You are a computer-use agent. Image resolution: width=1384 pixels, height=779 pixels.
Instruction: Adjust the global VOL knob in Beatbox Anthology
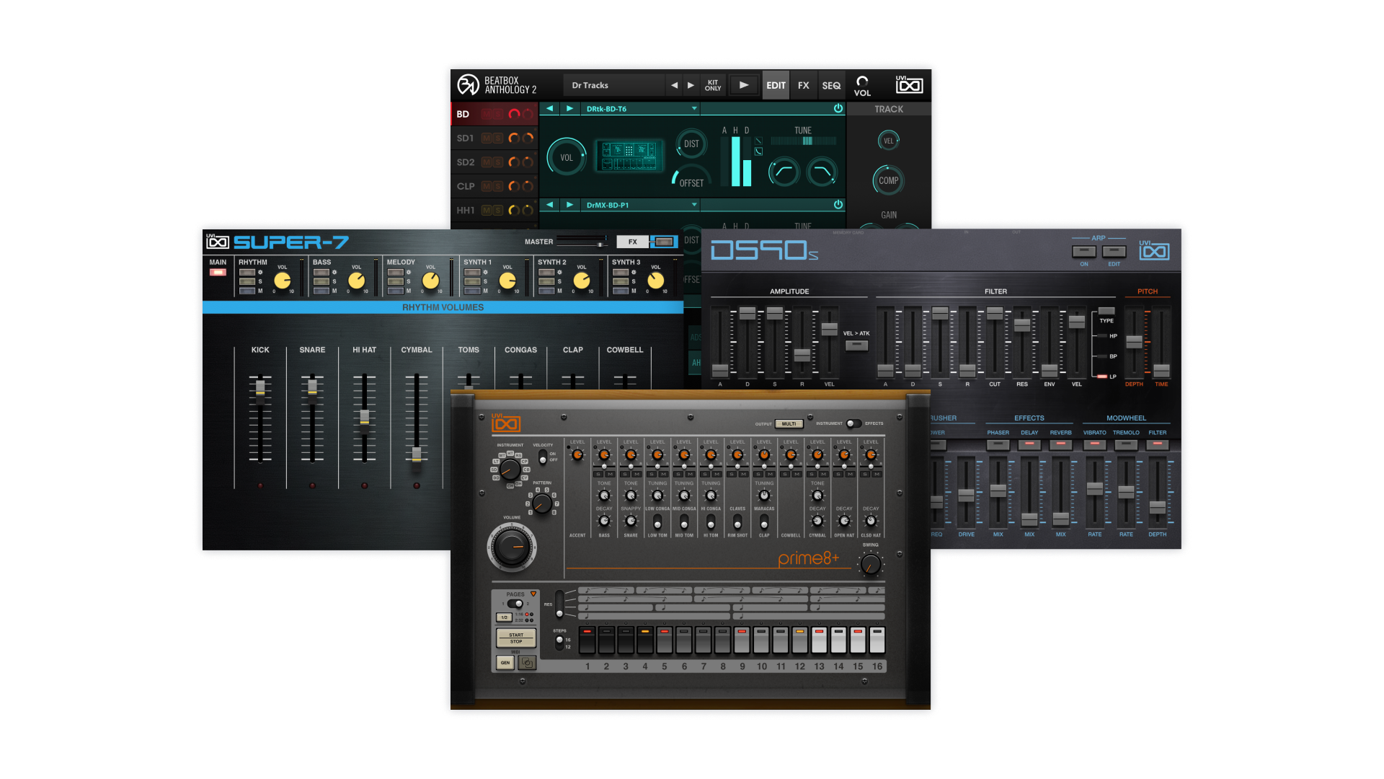(x=862, y=82)
